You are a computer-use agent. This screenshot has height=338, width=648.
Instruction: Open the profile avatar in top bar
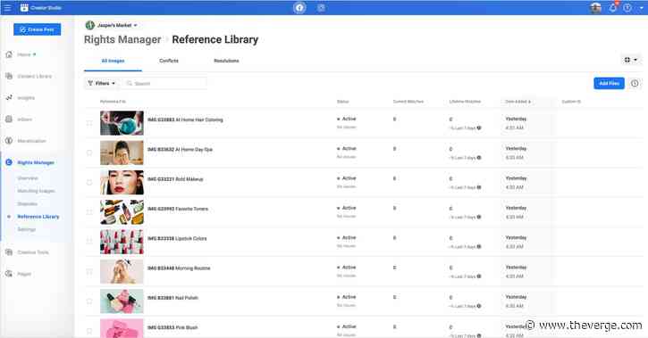pyautogui.click(x=595, y=8)
